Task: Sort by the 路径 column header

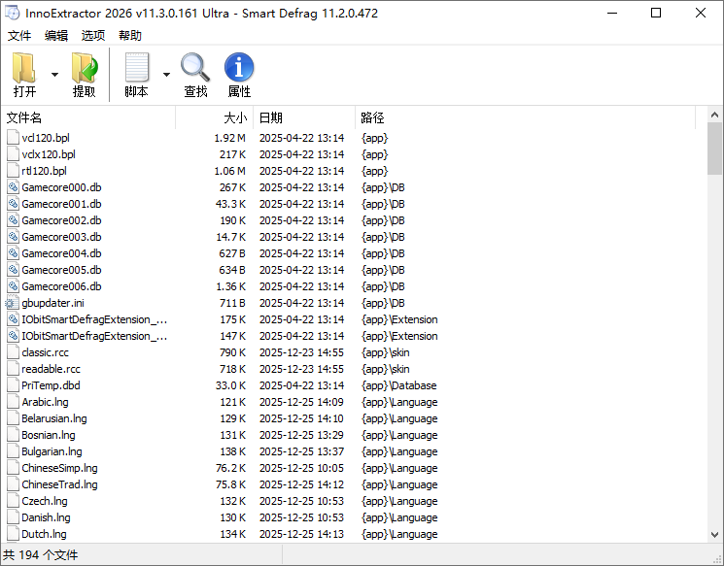Action: (526, 117)
